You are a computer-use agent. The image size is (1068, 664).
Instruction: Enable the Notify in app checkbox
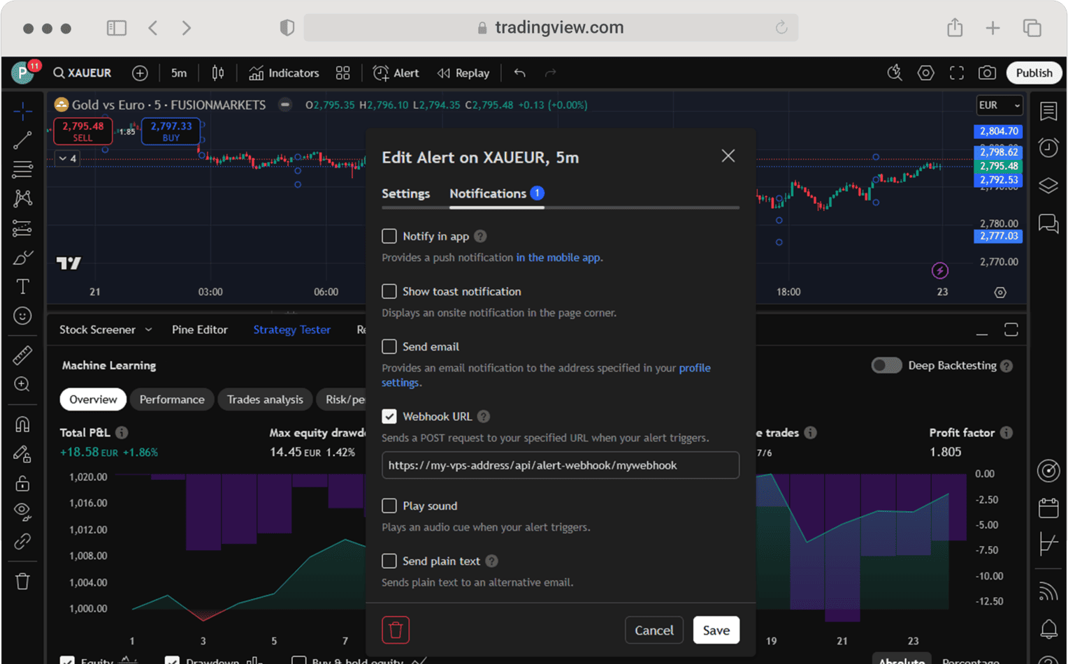[x=389, y=236]
